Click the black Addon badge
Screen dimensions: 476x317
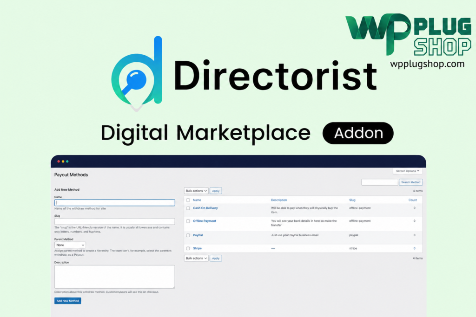pos(358,133)
